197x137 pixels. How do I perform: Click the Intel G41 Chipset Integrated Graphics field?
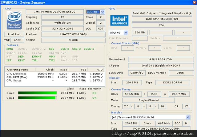tap(162, 13)
